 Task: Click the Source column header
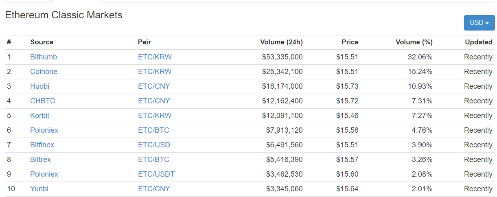pyautogui.click(x=42, y=42)
